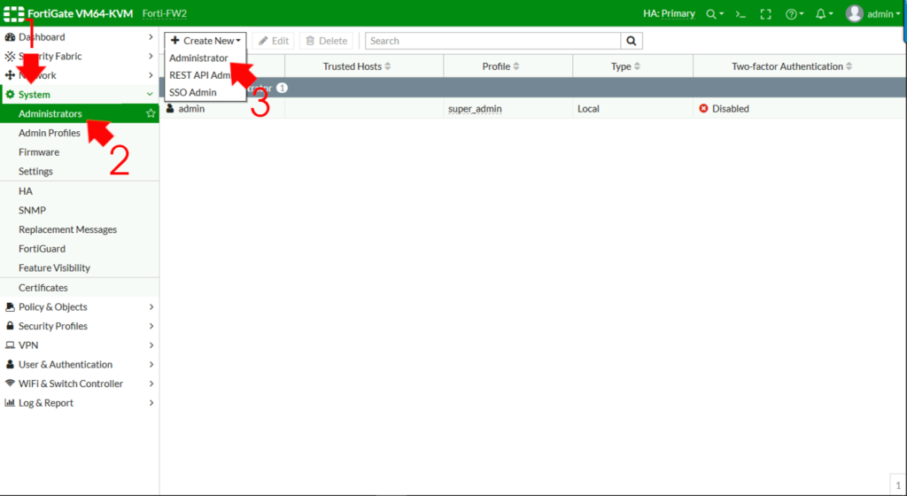907x496 pixels.
Task: Open Admin Profiles page
Action: tap(50, 133)
